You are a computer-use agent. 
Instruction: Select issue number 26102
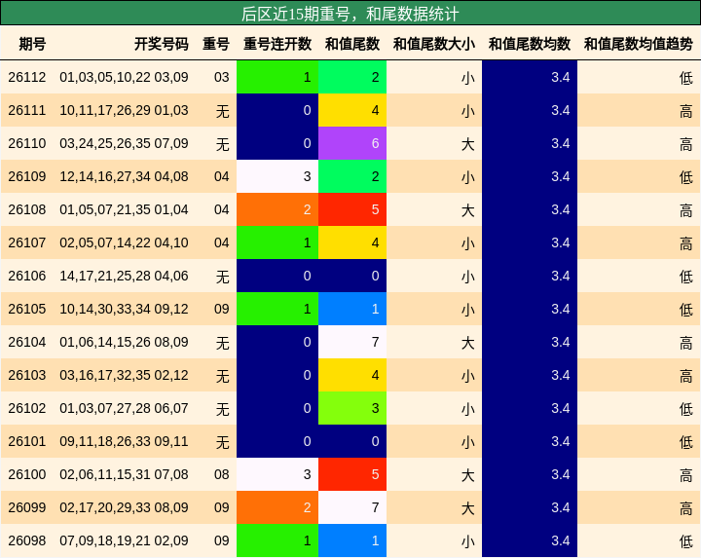pyautogui.click(x=27, y=408)
